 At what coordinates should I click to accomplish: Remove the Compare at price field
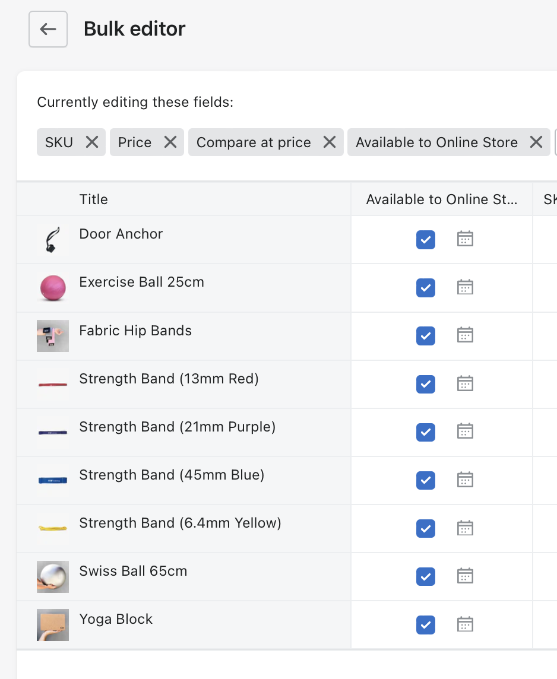(330, 142)
